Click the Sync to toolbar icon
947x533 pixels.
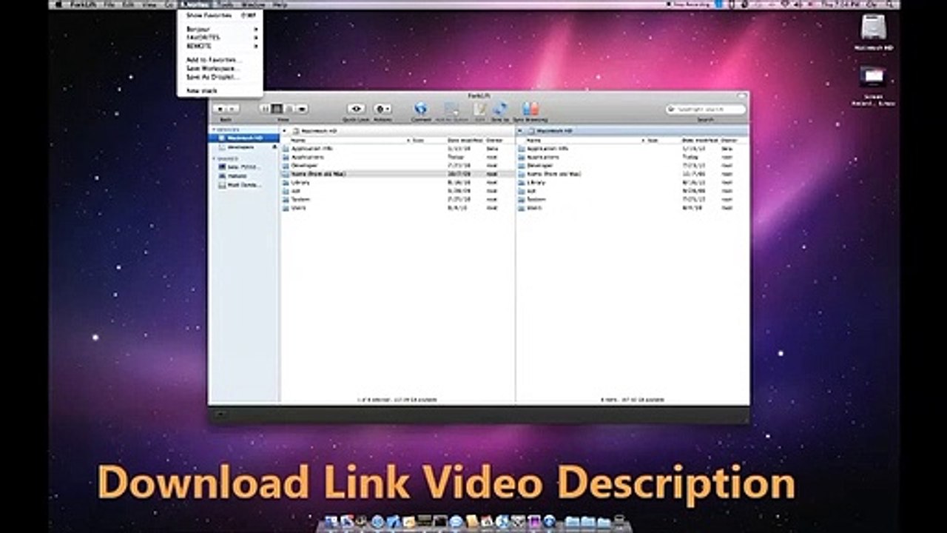pyautogui.click(x=500, y=109)
